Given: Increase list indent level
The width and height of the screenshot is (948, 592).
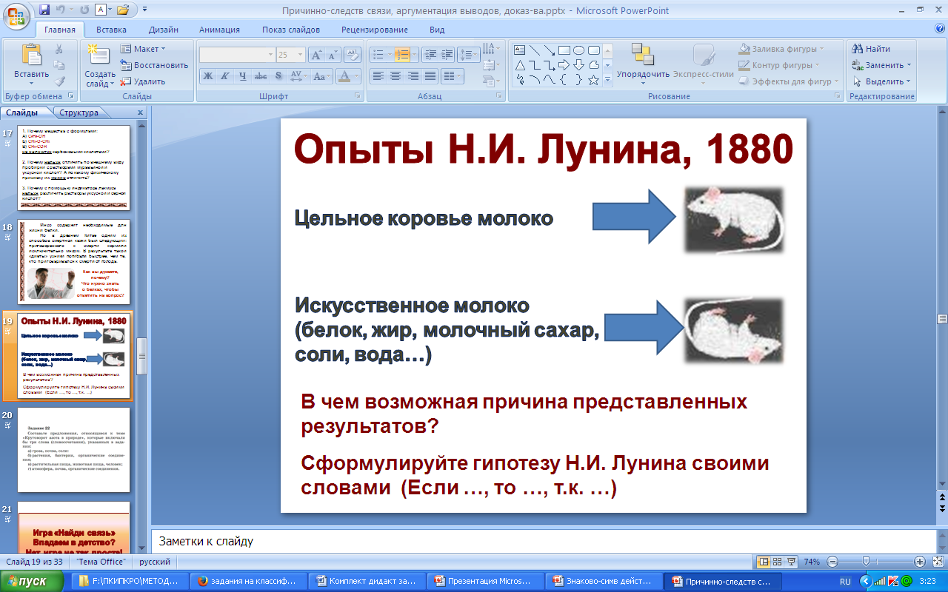Looking at the screenshot, I should (x=447, y=55).
